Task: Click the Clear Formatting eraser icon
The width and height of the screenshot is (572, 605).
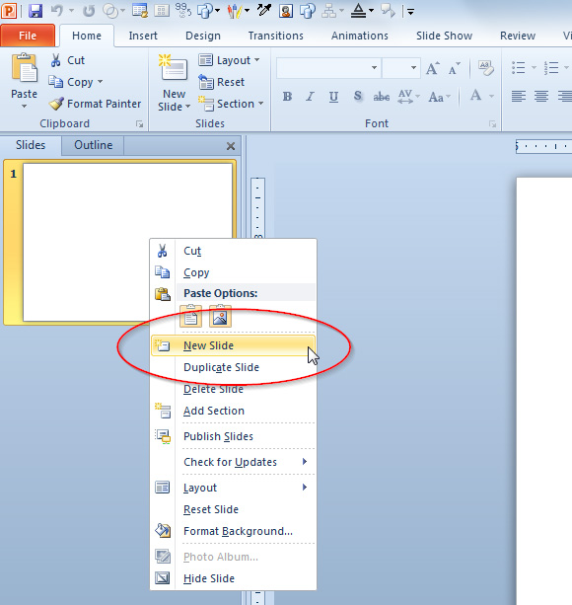Action: point(485,68)
